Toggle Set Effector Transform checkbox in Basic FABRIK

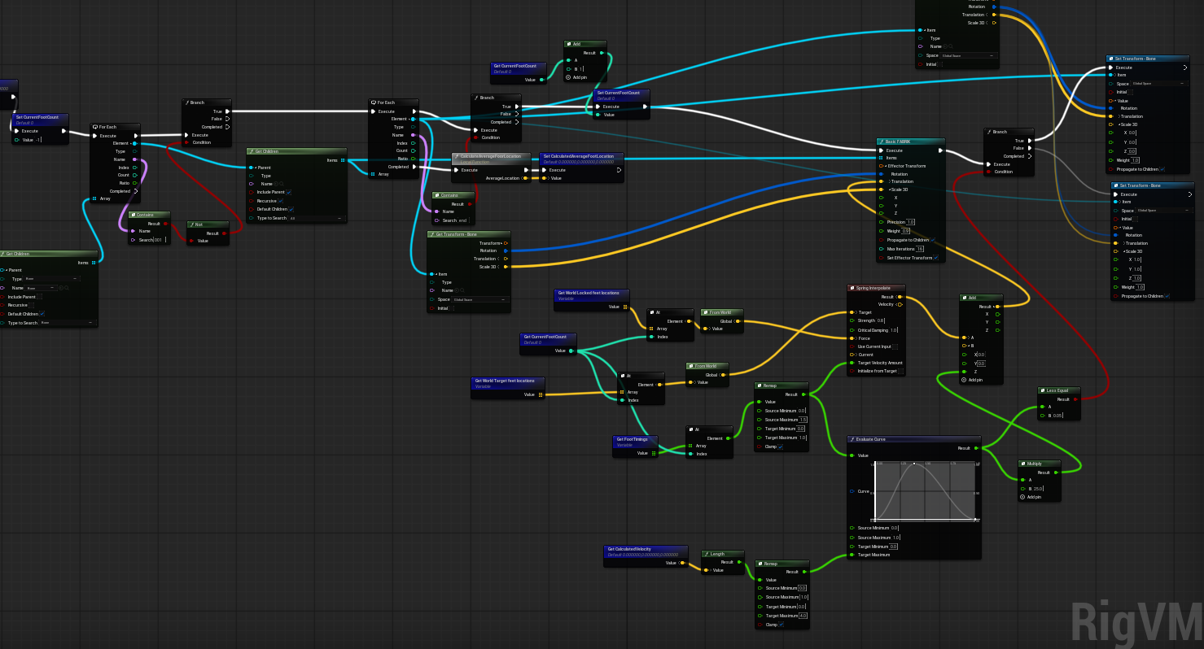[936, 258]
